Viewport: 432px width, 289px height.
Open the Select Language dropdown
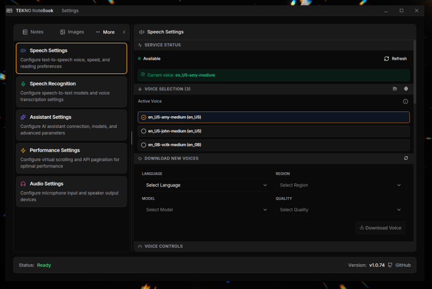tap(206, 185)
